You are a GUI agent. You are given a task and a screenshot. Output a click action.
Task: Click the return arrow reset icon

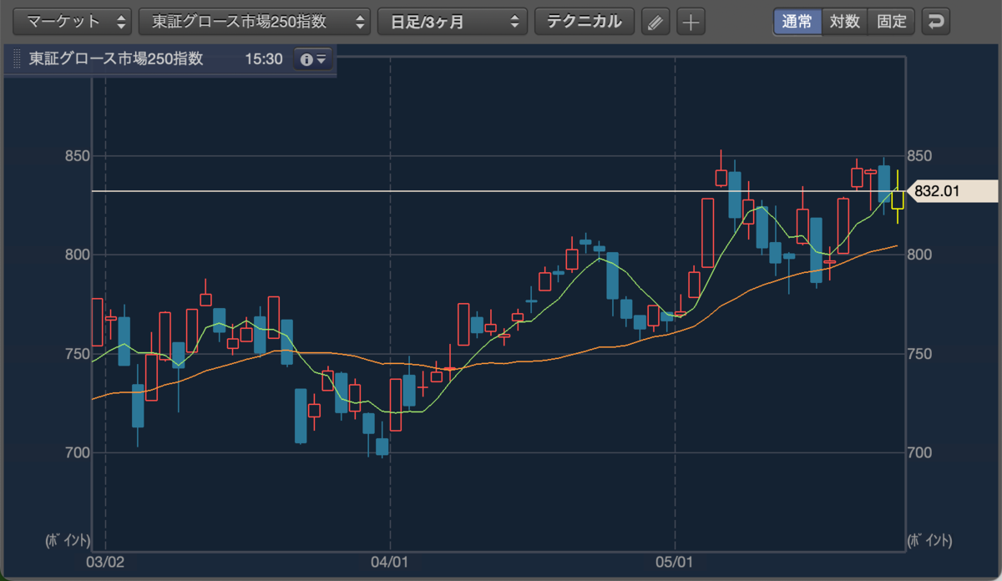coord(936,22)
